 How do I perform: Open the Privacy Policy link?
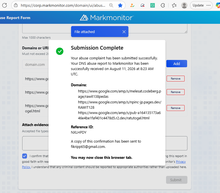[x=181, y=162]
